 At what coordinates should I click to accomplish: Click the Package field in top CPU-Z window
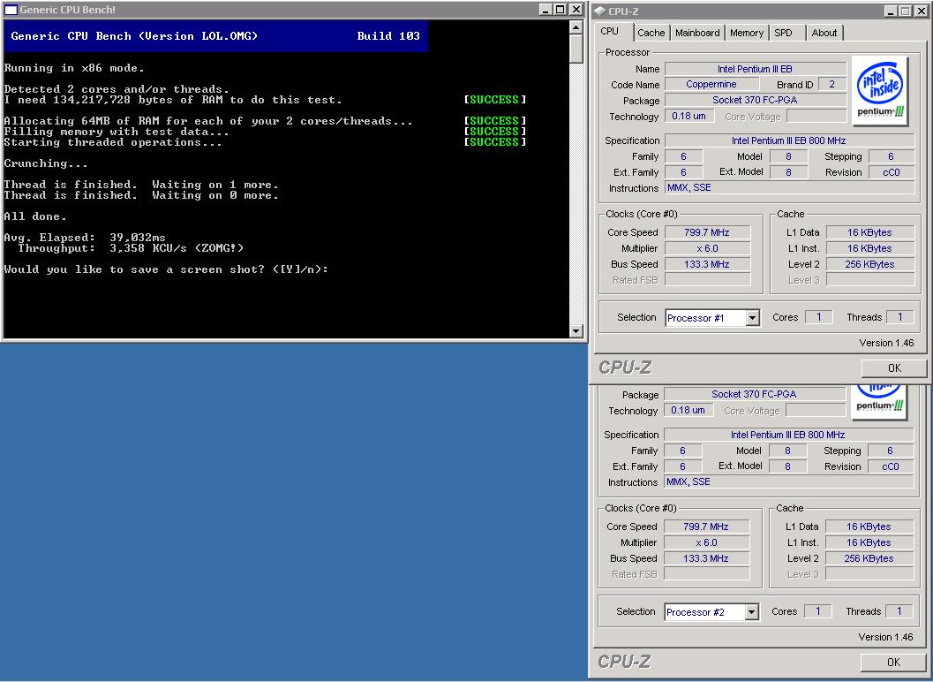[755, 100]
